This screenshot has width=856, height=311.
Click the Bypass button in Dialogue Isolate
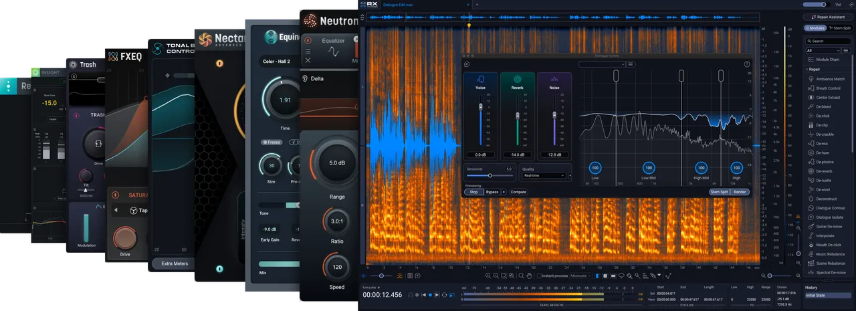click(x=492, y=192)
